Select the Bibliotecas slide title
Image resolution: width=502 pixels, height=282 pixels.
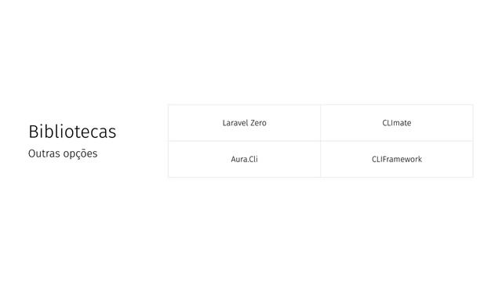coord(72,132)
